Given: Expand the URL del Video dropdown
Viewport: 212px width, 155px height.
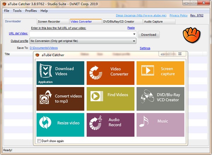Looking at the screenshot, I should click(134, 34).
